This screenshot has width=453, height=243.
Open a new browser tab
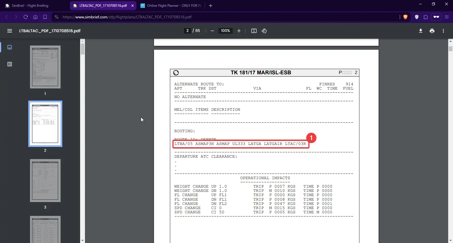tap(211, 6)
